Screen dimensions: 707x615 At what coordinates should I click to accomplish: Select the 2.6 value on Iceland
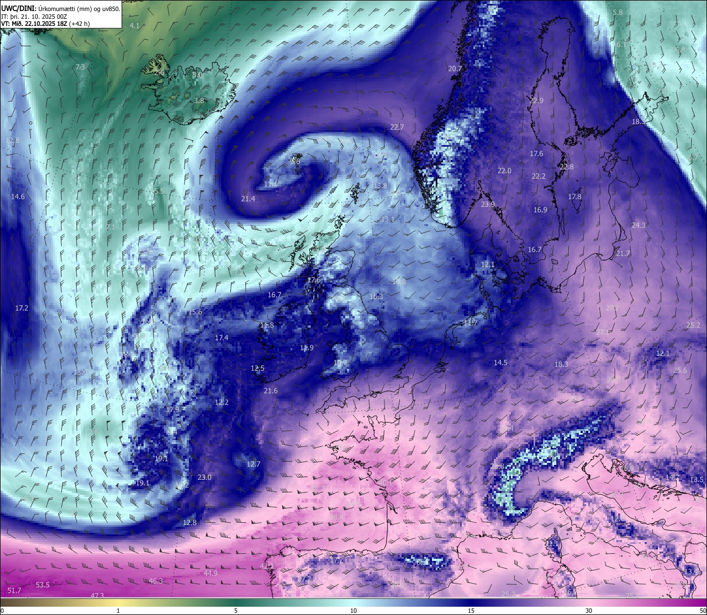pyautogui.click(x=159, y=73)
